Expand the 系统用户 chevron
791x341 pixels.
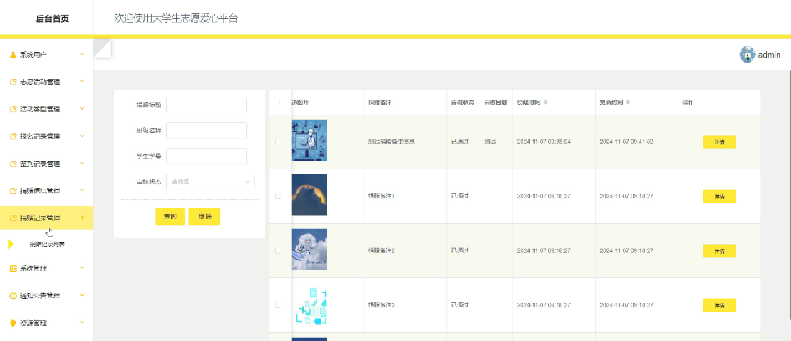pyautogui.click(x=82, y=54)
